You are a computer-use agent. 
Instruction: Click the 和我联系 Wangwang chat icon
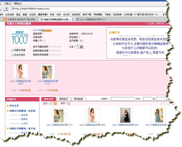tap(47, 31)
